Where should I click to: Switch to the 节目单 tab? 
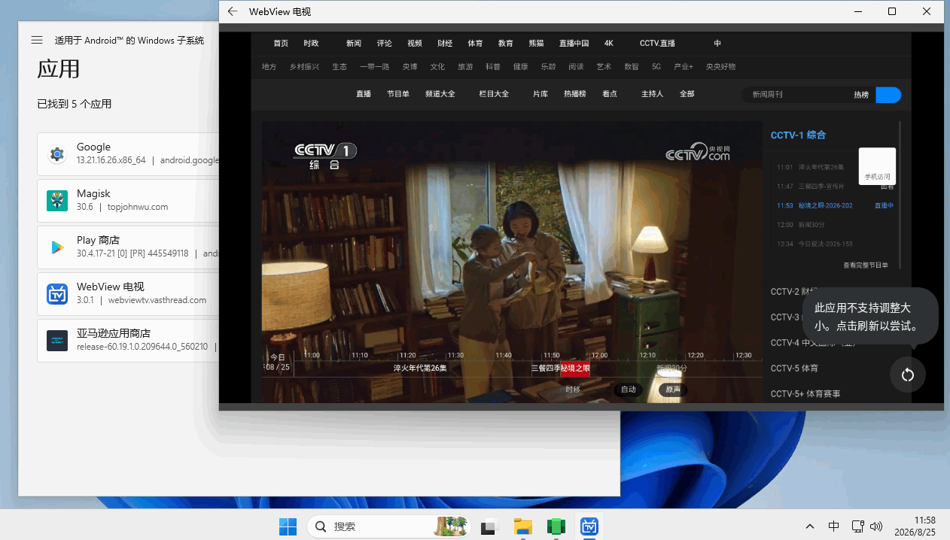tap(398, 94)
